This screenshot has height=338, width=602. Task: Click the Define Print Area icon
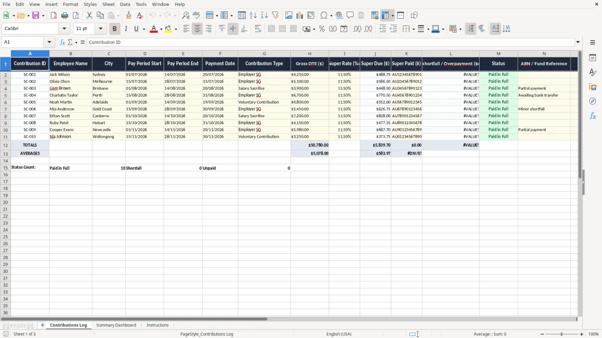coord(375,16)
